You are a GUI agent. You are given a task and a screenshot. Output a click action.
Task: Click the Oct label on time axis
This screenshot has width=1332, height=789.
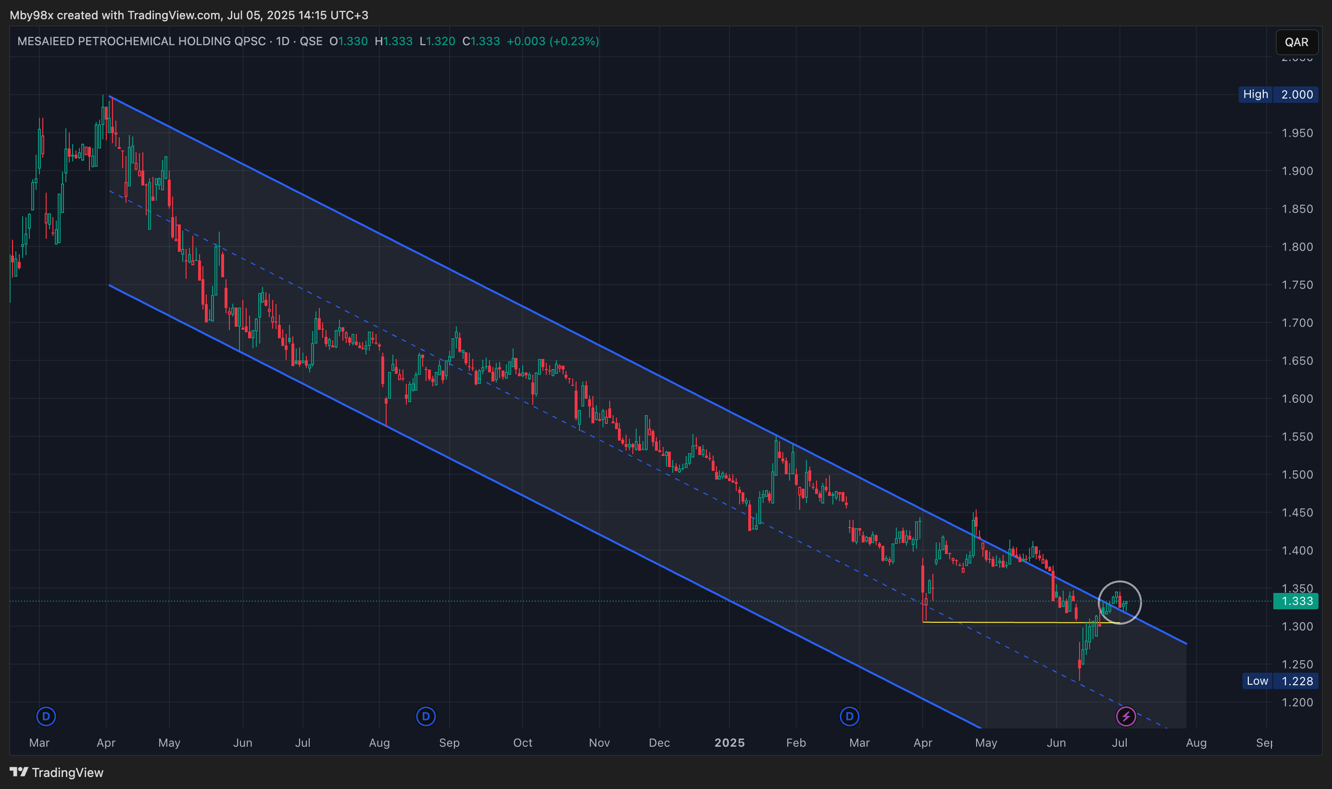pos(522,742)
